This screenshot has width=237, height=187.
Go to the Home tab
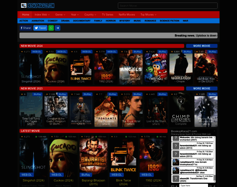26,15
